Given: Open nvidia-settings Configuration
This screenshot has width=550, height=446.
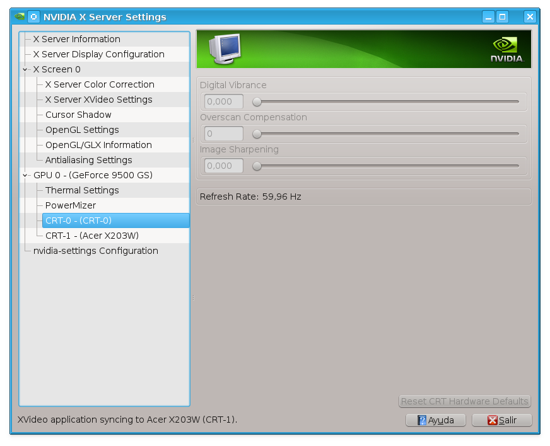Looking at the screenshot, I should pyautogui.click(x=95, y=251).
